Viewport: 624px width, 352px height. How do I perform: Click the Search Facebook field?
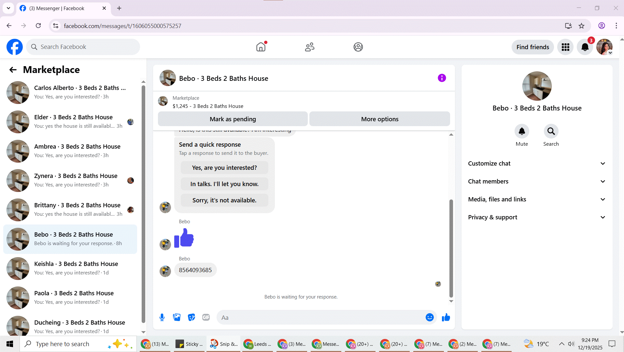coord(83,47)
